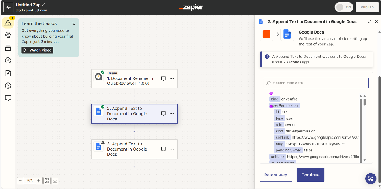Click the download export icon
The width and height of the screenshot is (381, 189).
point(55,181)
